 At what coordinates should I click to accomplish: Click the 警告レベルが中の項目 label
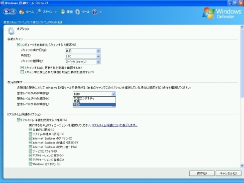33,99
